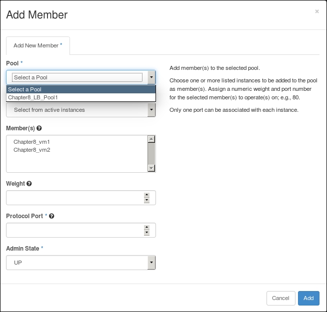Click the Cancel button

coord(280,298)
